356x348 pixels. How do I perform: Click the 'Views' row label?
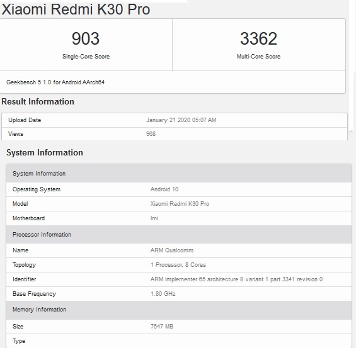click(x=16, y=134)
